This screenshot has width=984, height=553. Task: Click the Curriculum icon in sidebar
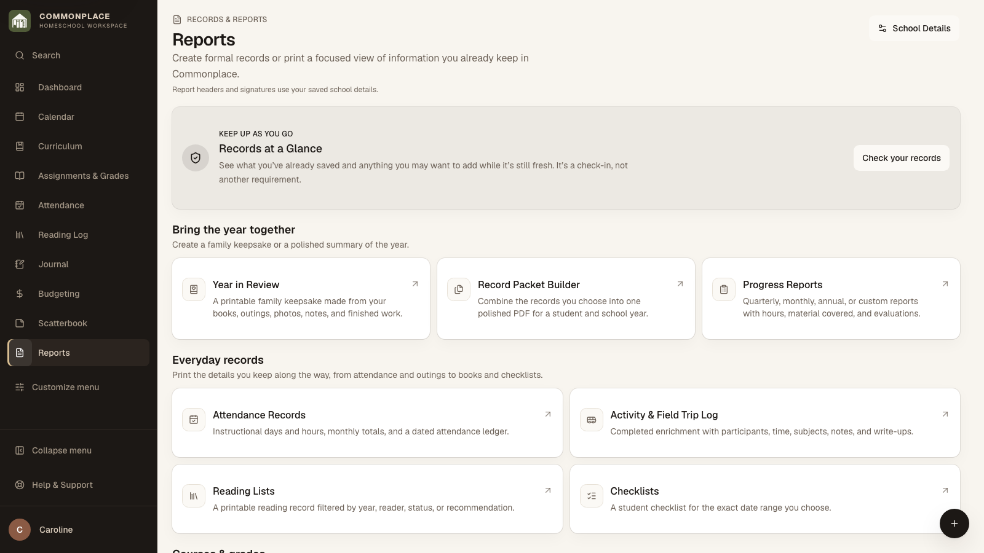[20, 146]
